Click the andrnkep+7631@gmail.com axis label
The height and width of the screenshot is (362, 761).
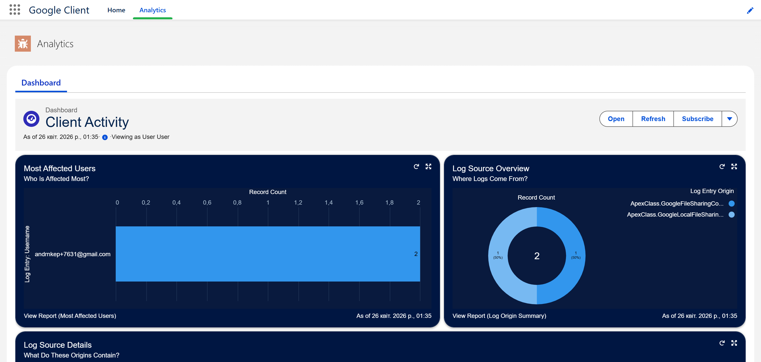73,254
